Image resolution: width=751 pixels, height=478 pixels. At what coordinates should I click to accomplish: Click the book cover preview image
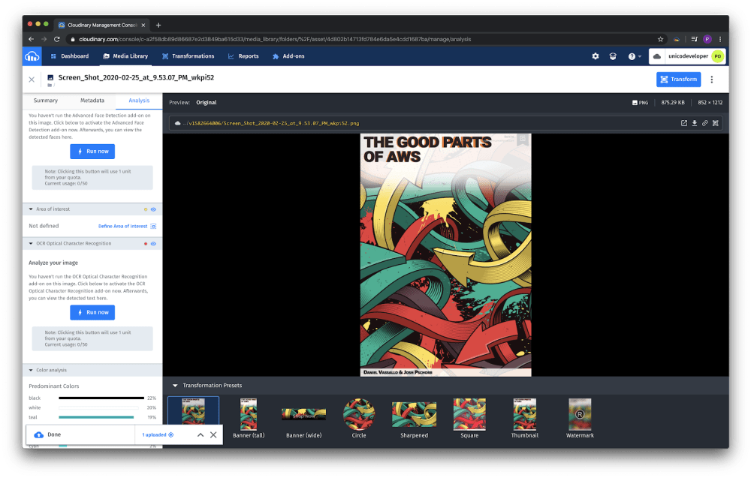point(445,255)
